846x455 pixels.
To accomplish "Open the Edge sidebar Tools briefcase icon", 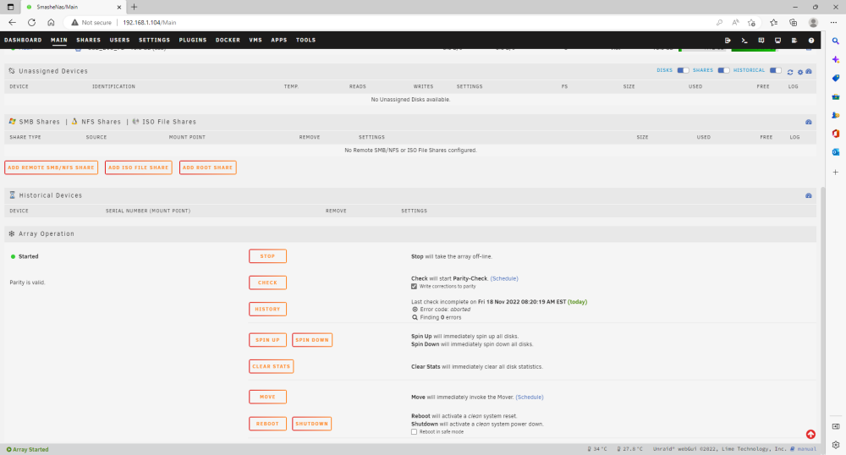I will (x=835, y=97).
